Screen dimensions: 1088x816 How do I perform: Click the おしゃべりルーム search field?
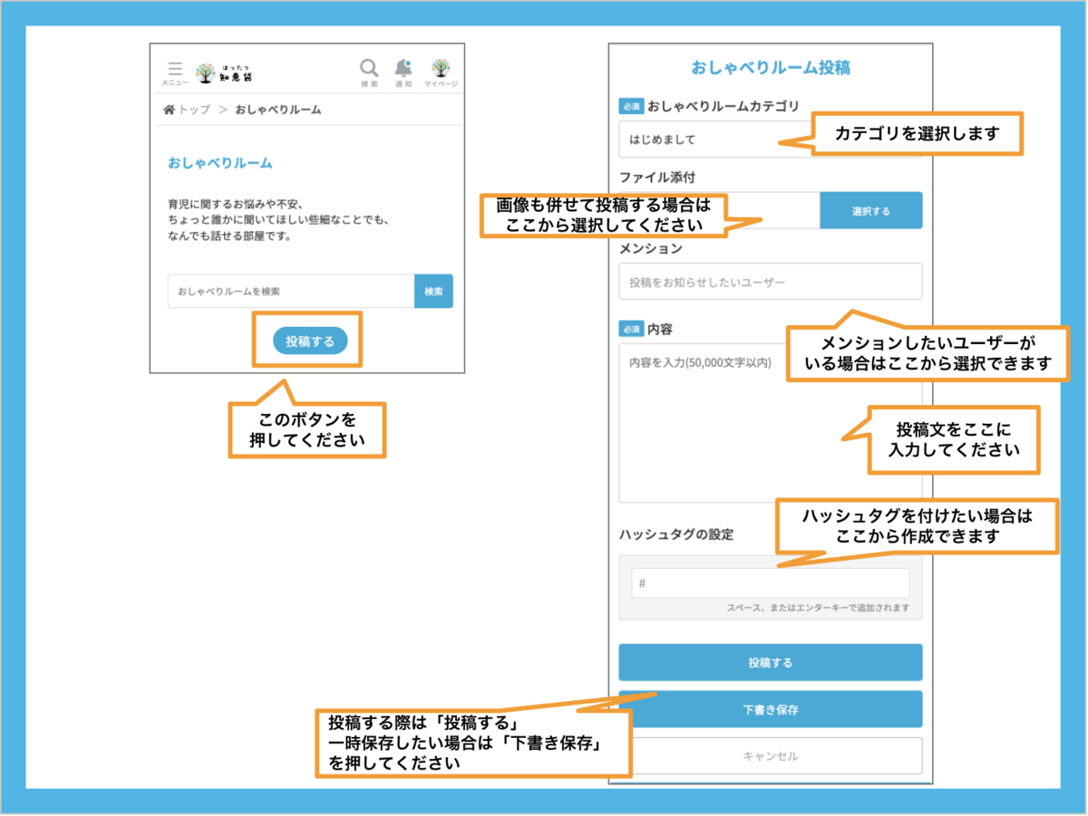click(x=290, y=292)
